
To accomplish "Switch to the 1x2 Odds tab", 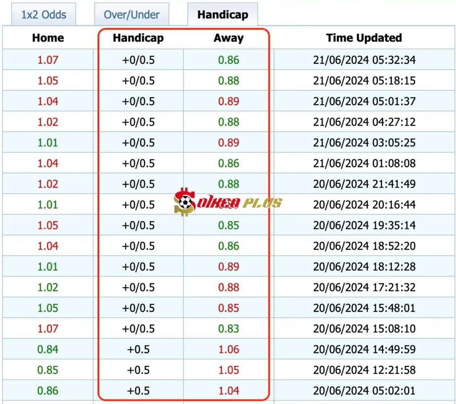I will [43, 15].
